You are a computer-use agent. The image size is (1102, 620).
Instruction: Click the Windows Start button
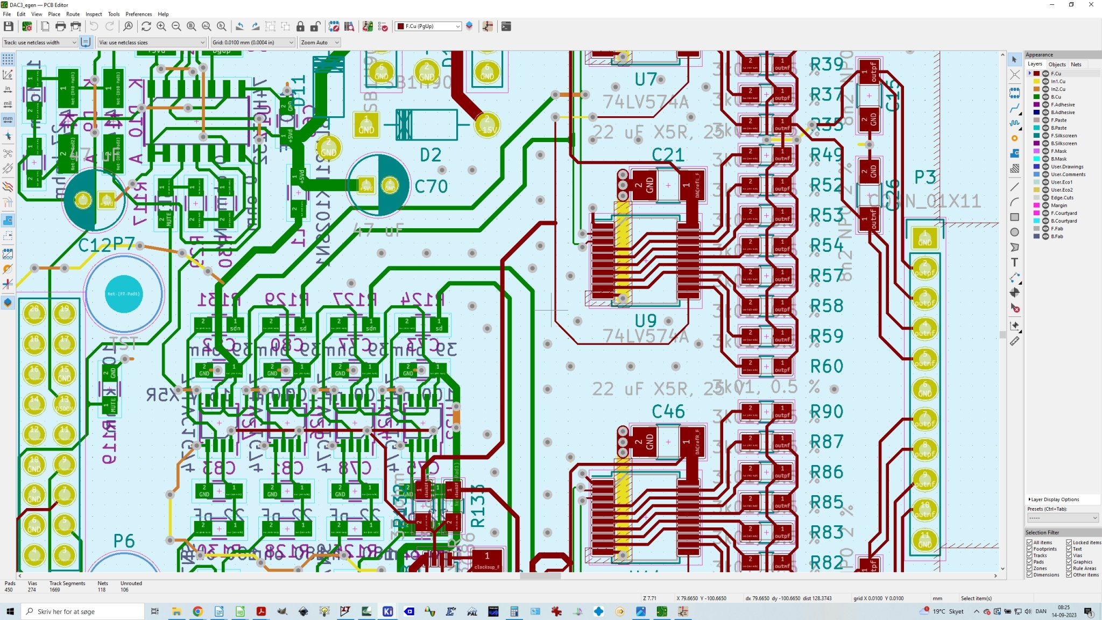(10, 611)
